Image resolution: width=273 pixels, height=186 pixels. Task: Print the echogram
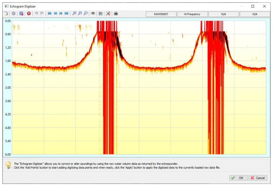coord(116,13)
